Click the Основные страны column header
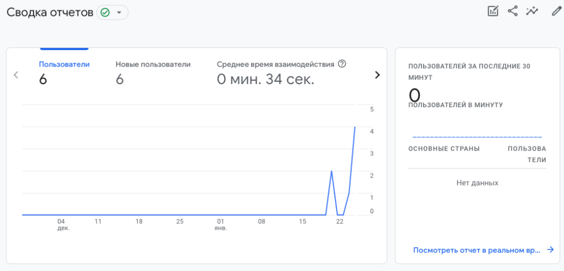564x271 pixels. pos(443,148)
